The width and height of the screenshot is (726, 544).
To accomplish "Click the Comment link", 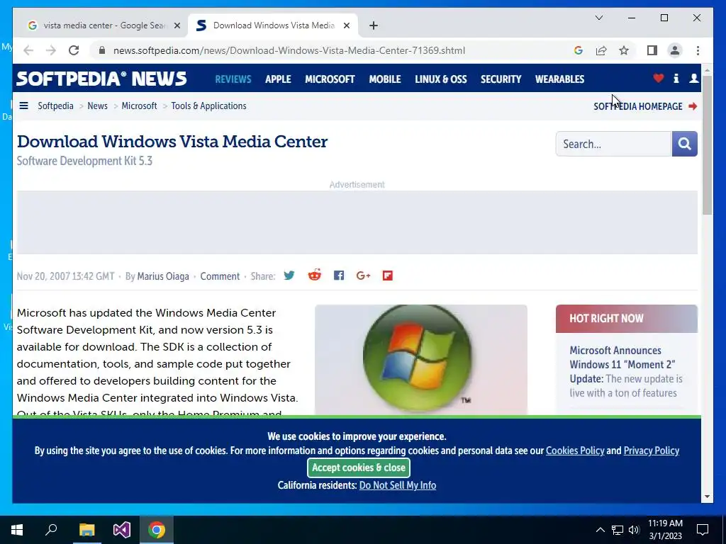I will click(220, 276).
